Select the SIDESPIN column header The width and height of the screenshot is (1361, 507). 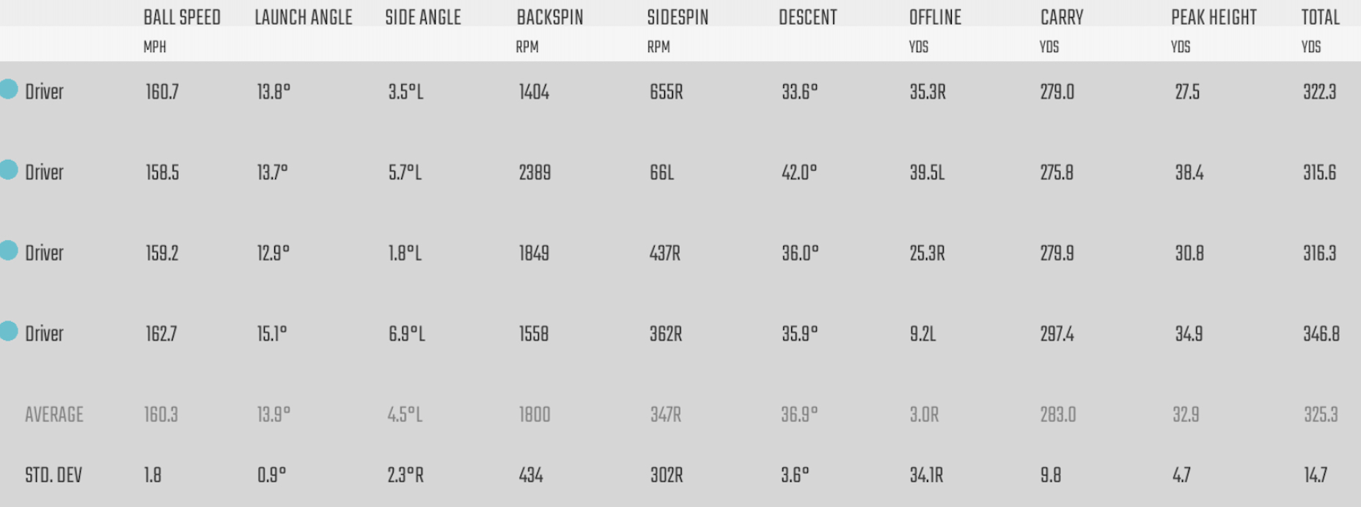point(678,18)
